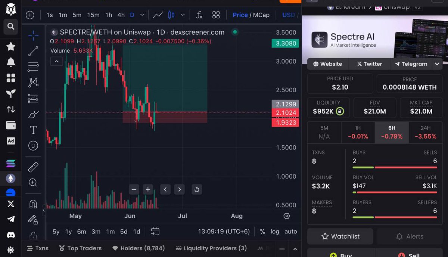Toggle chart to MCap view
The width and height of the screenshot is (448, 257).
[x=261, y=15]
